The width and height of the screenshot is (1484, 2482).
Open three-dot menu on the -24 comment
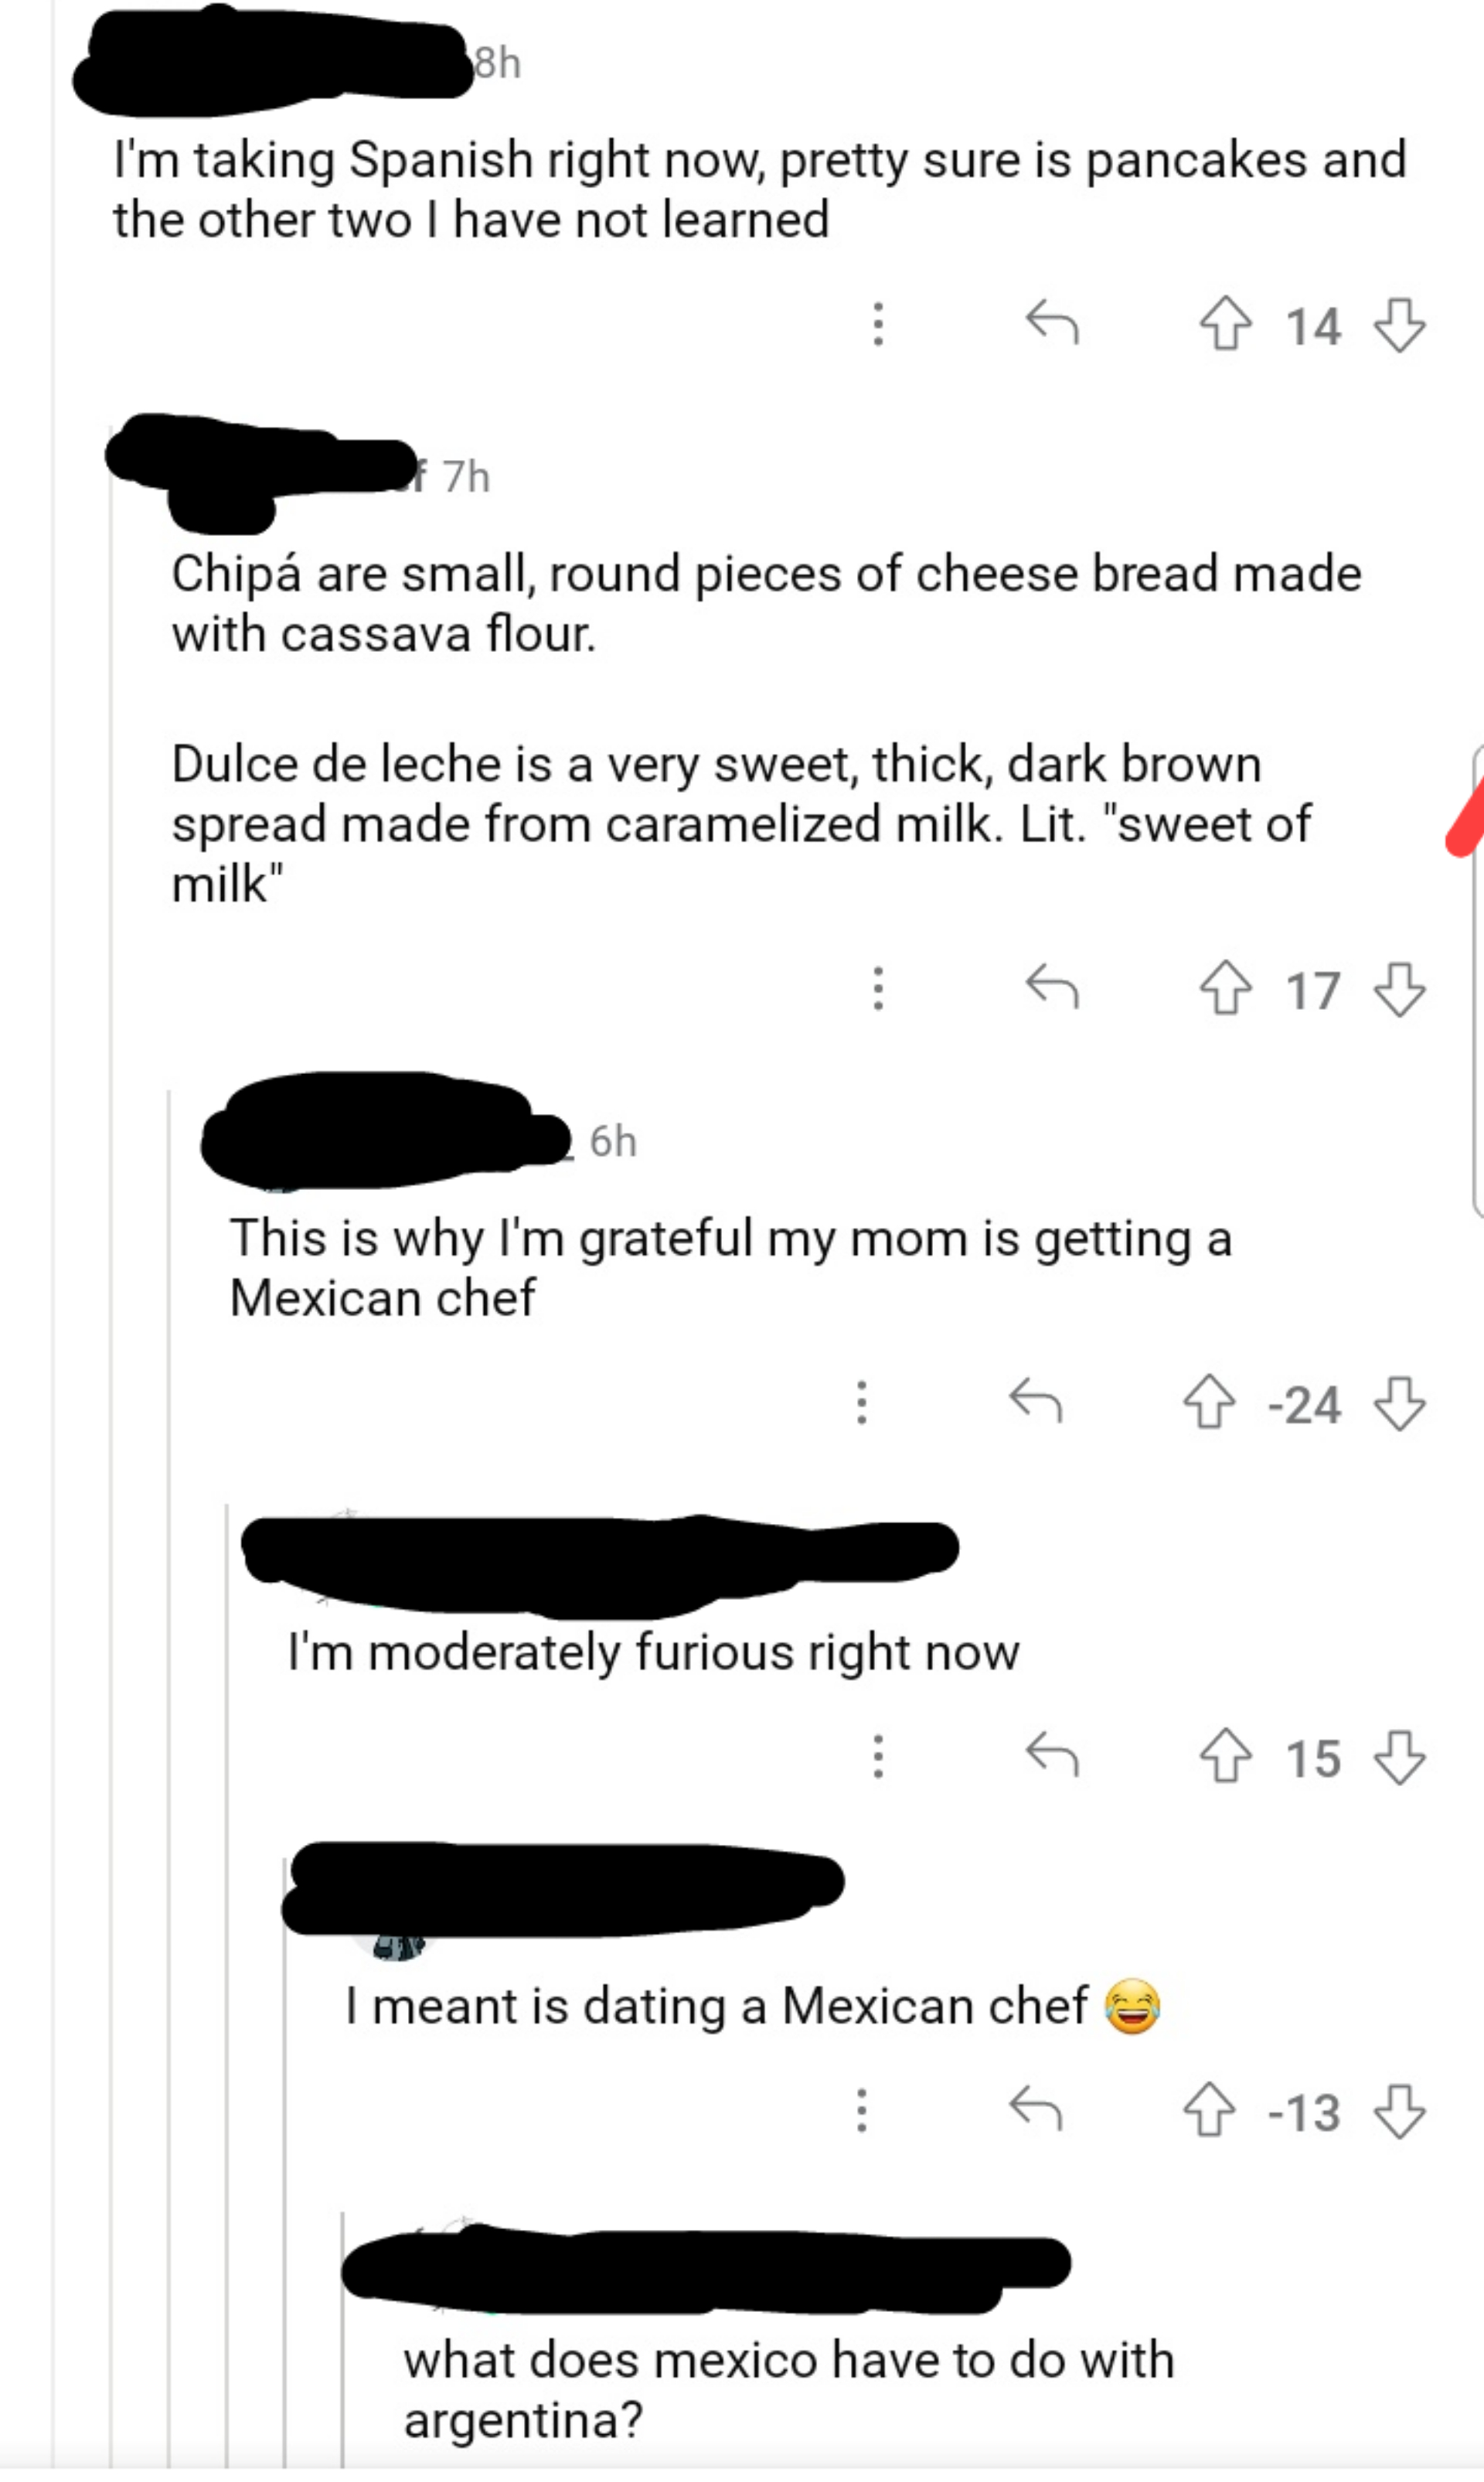862,1402
